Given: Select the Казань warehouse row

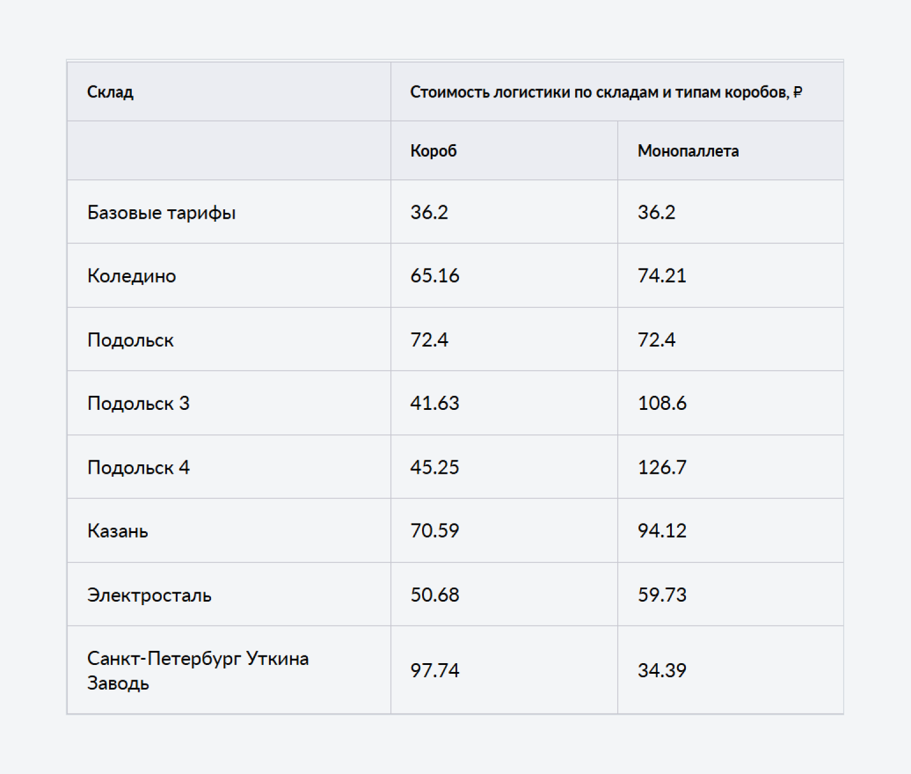Looking at the screenshot, I should pos(455,531).
